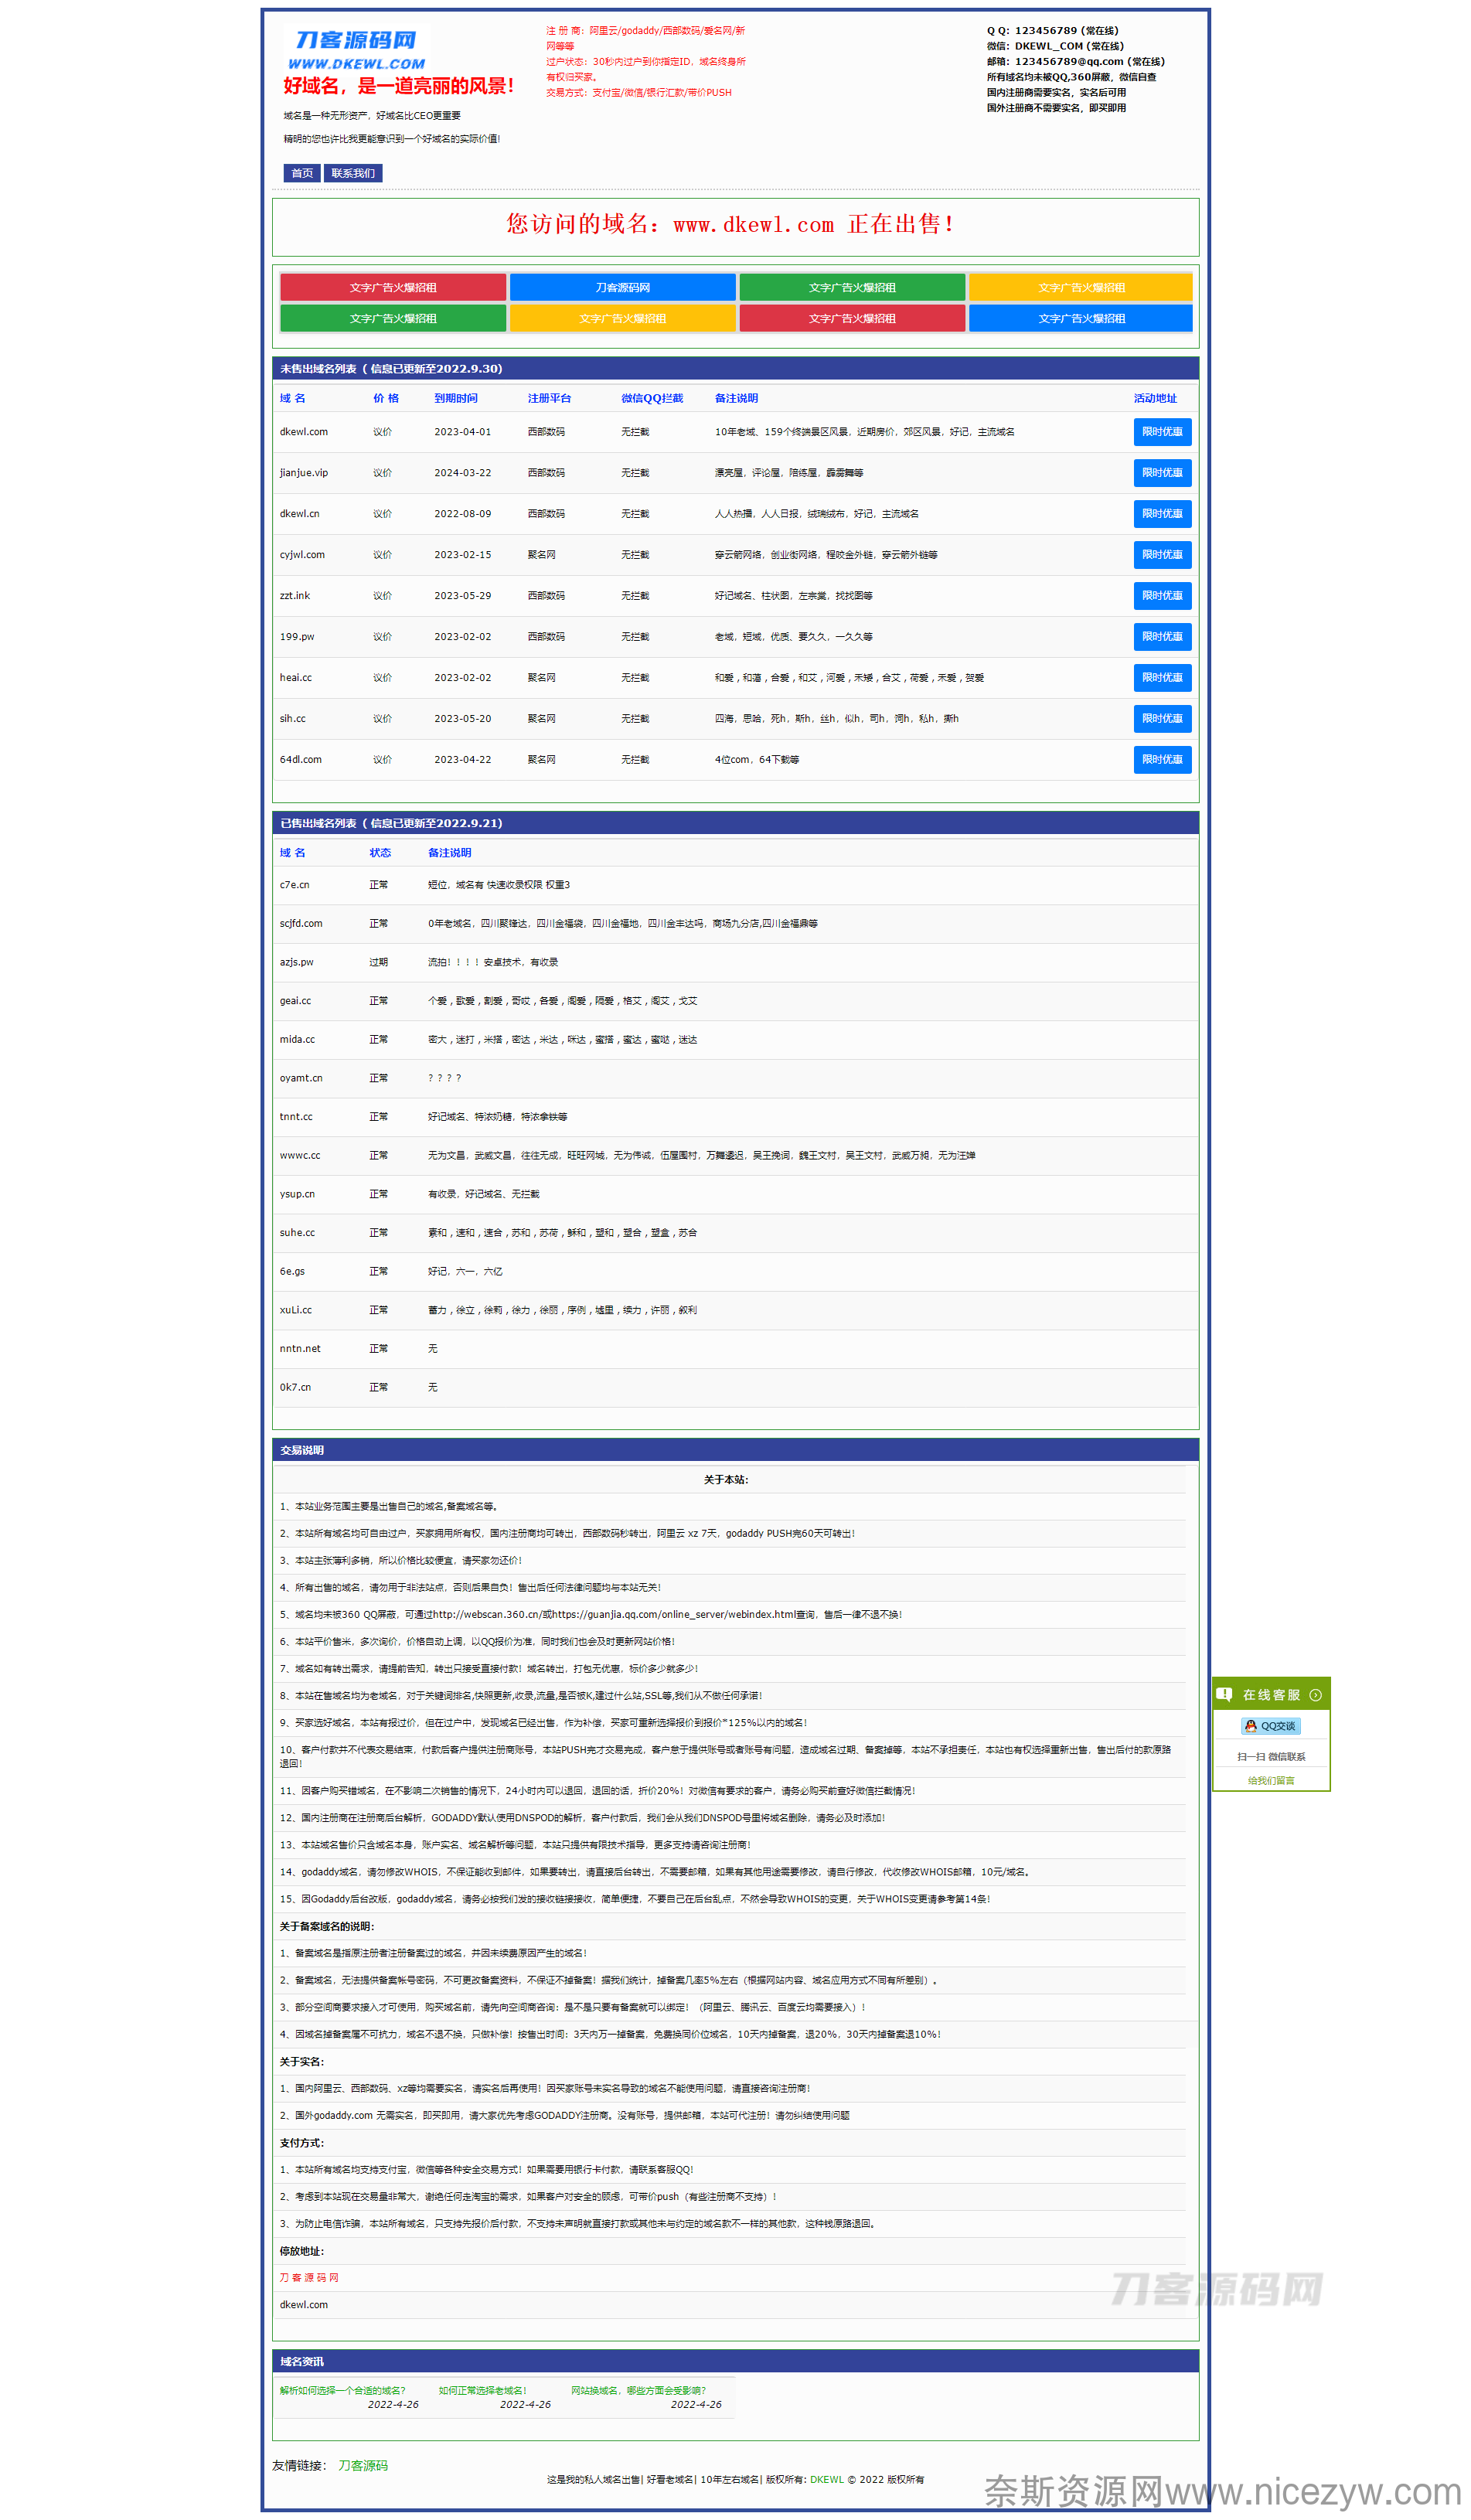Click 限时优惠 for sih.cc
The height and width of the screenshot is (2520, 1471).
pos(1162,719)
